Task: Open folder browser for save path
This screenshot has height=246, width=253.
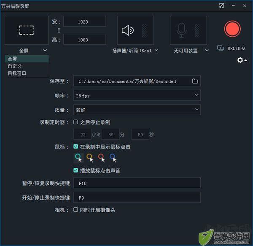Action: pos(195,81)
